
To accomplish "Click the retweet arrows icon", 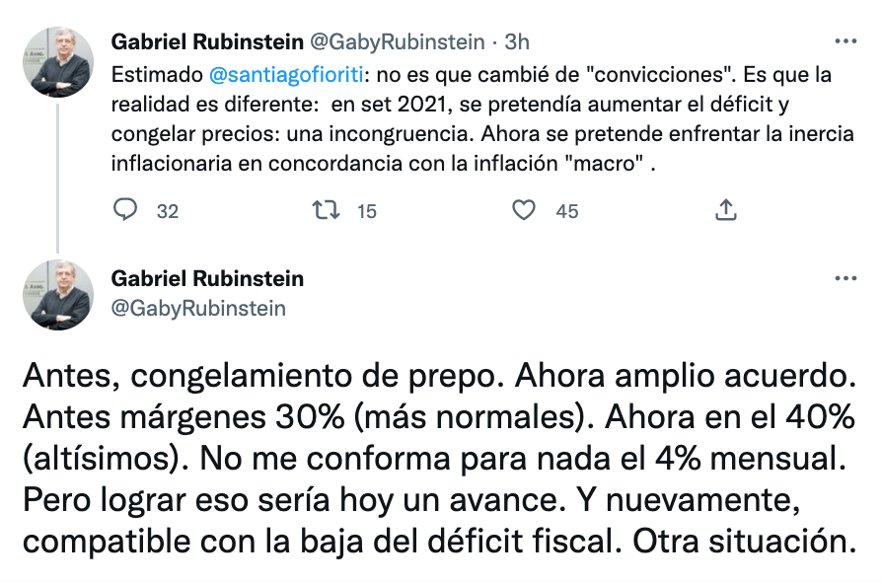I will coord(325,209).
